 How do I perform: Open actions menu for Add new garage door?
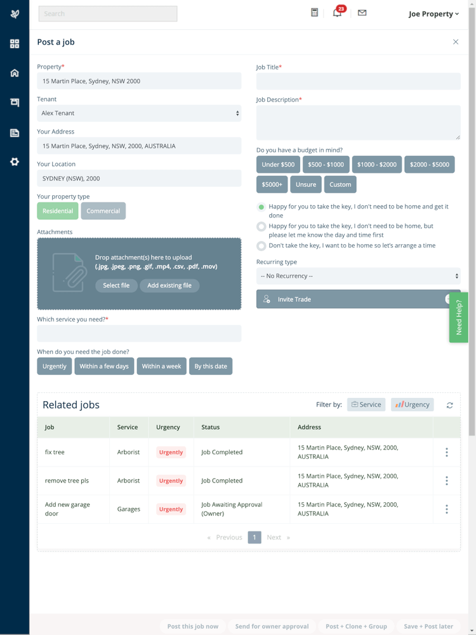446,509
